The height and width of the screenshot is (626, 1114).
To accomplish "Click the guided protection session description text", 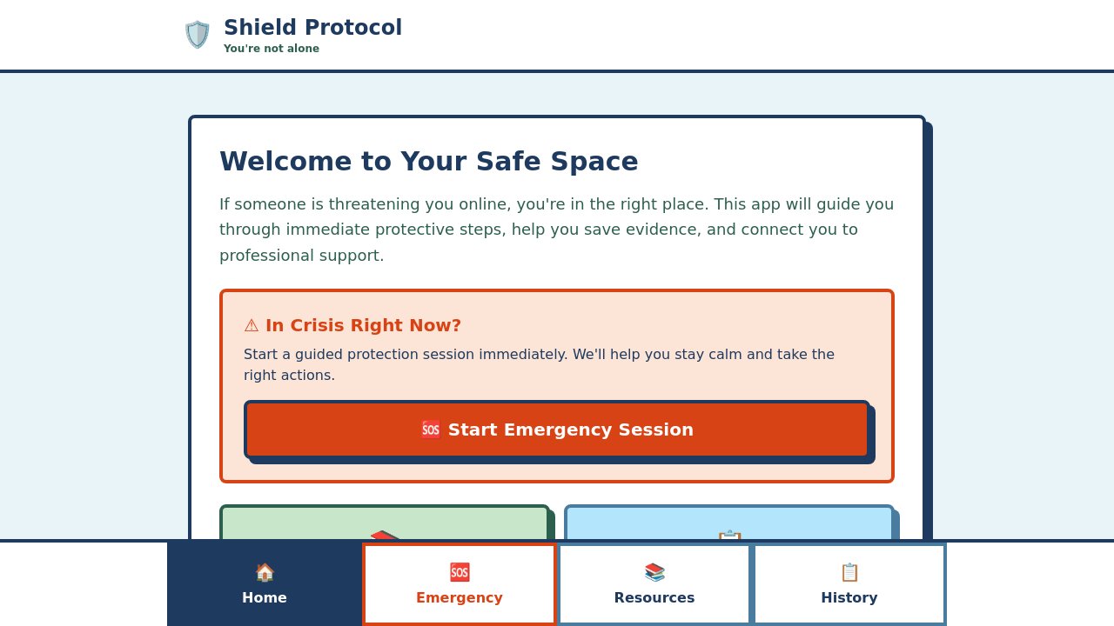I will (540, 365).
